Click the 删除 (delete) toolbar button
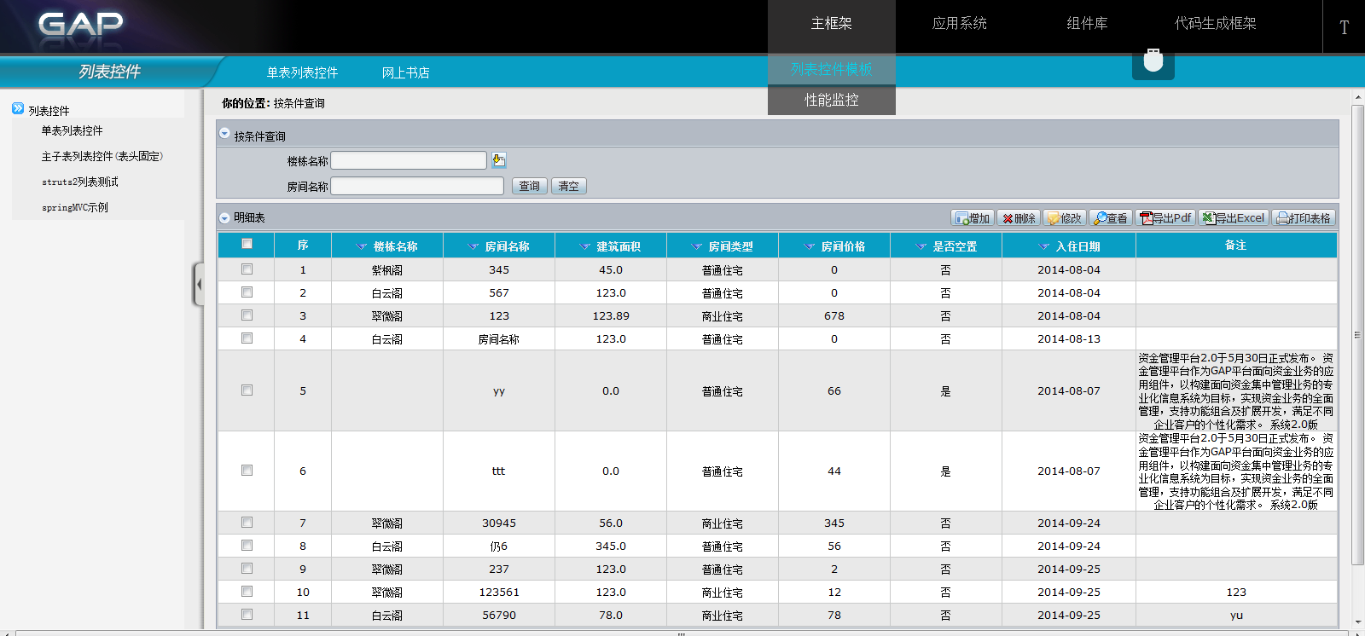This screenshot has width=1365, height=636. coord(1019,218)
